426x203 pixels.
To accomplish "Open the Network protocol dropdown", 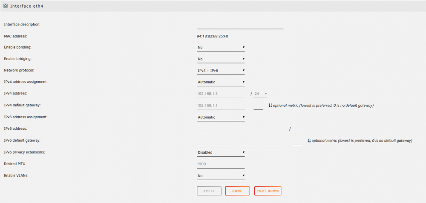I will [x=221, y=71].
